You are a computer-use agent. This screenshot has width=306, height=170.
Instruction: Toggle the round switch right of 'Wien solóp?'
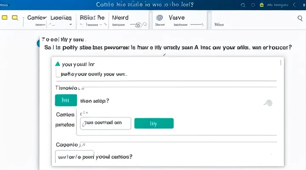(x=268, y=102)
